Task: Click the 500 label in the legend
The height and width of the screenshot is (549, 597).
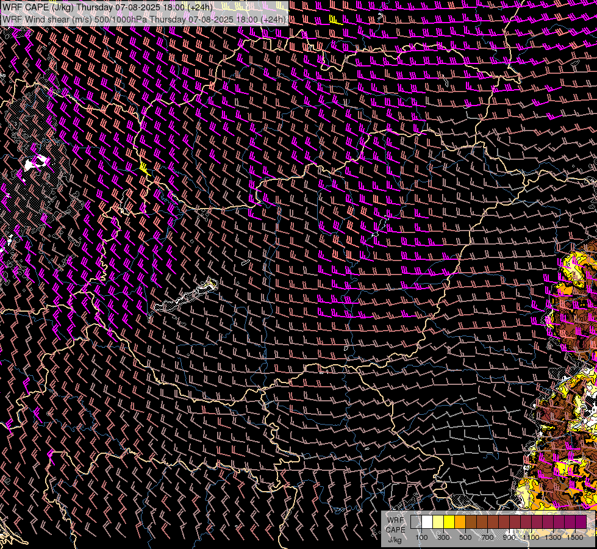Action: click(465, 537)
